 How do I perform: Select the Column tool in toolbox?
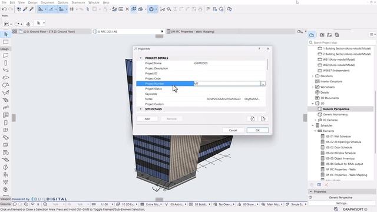(x=6, y=63)
